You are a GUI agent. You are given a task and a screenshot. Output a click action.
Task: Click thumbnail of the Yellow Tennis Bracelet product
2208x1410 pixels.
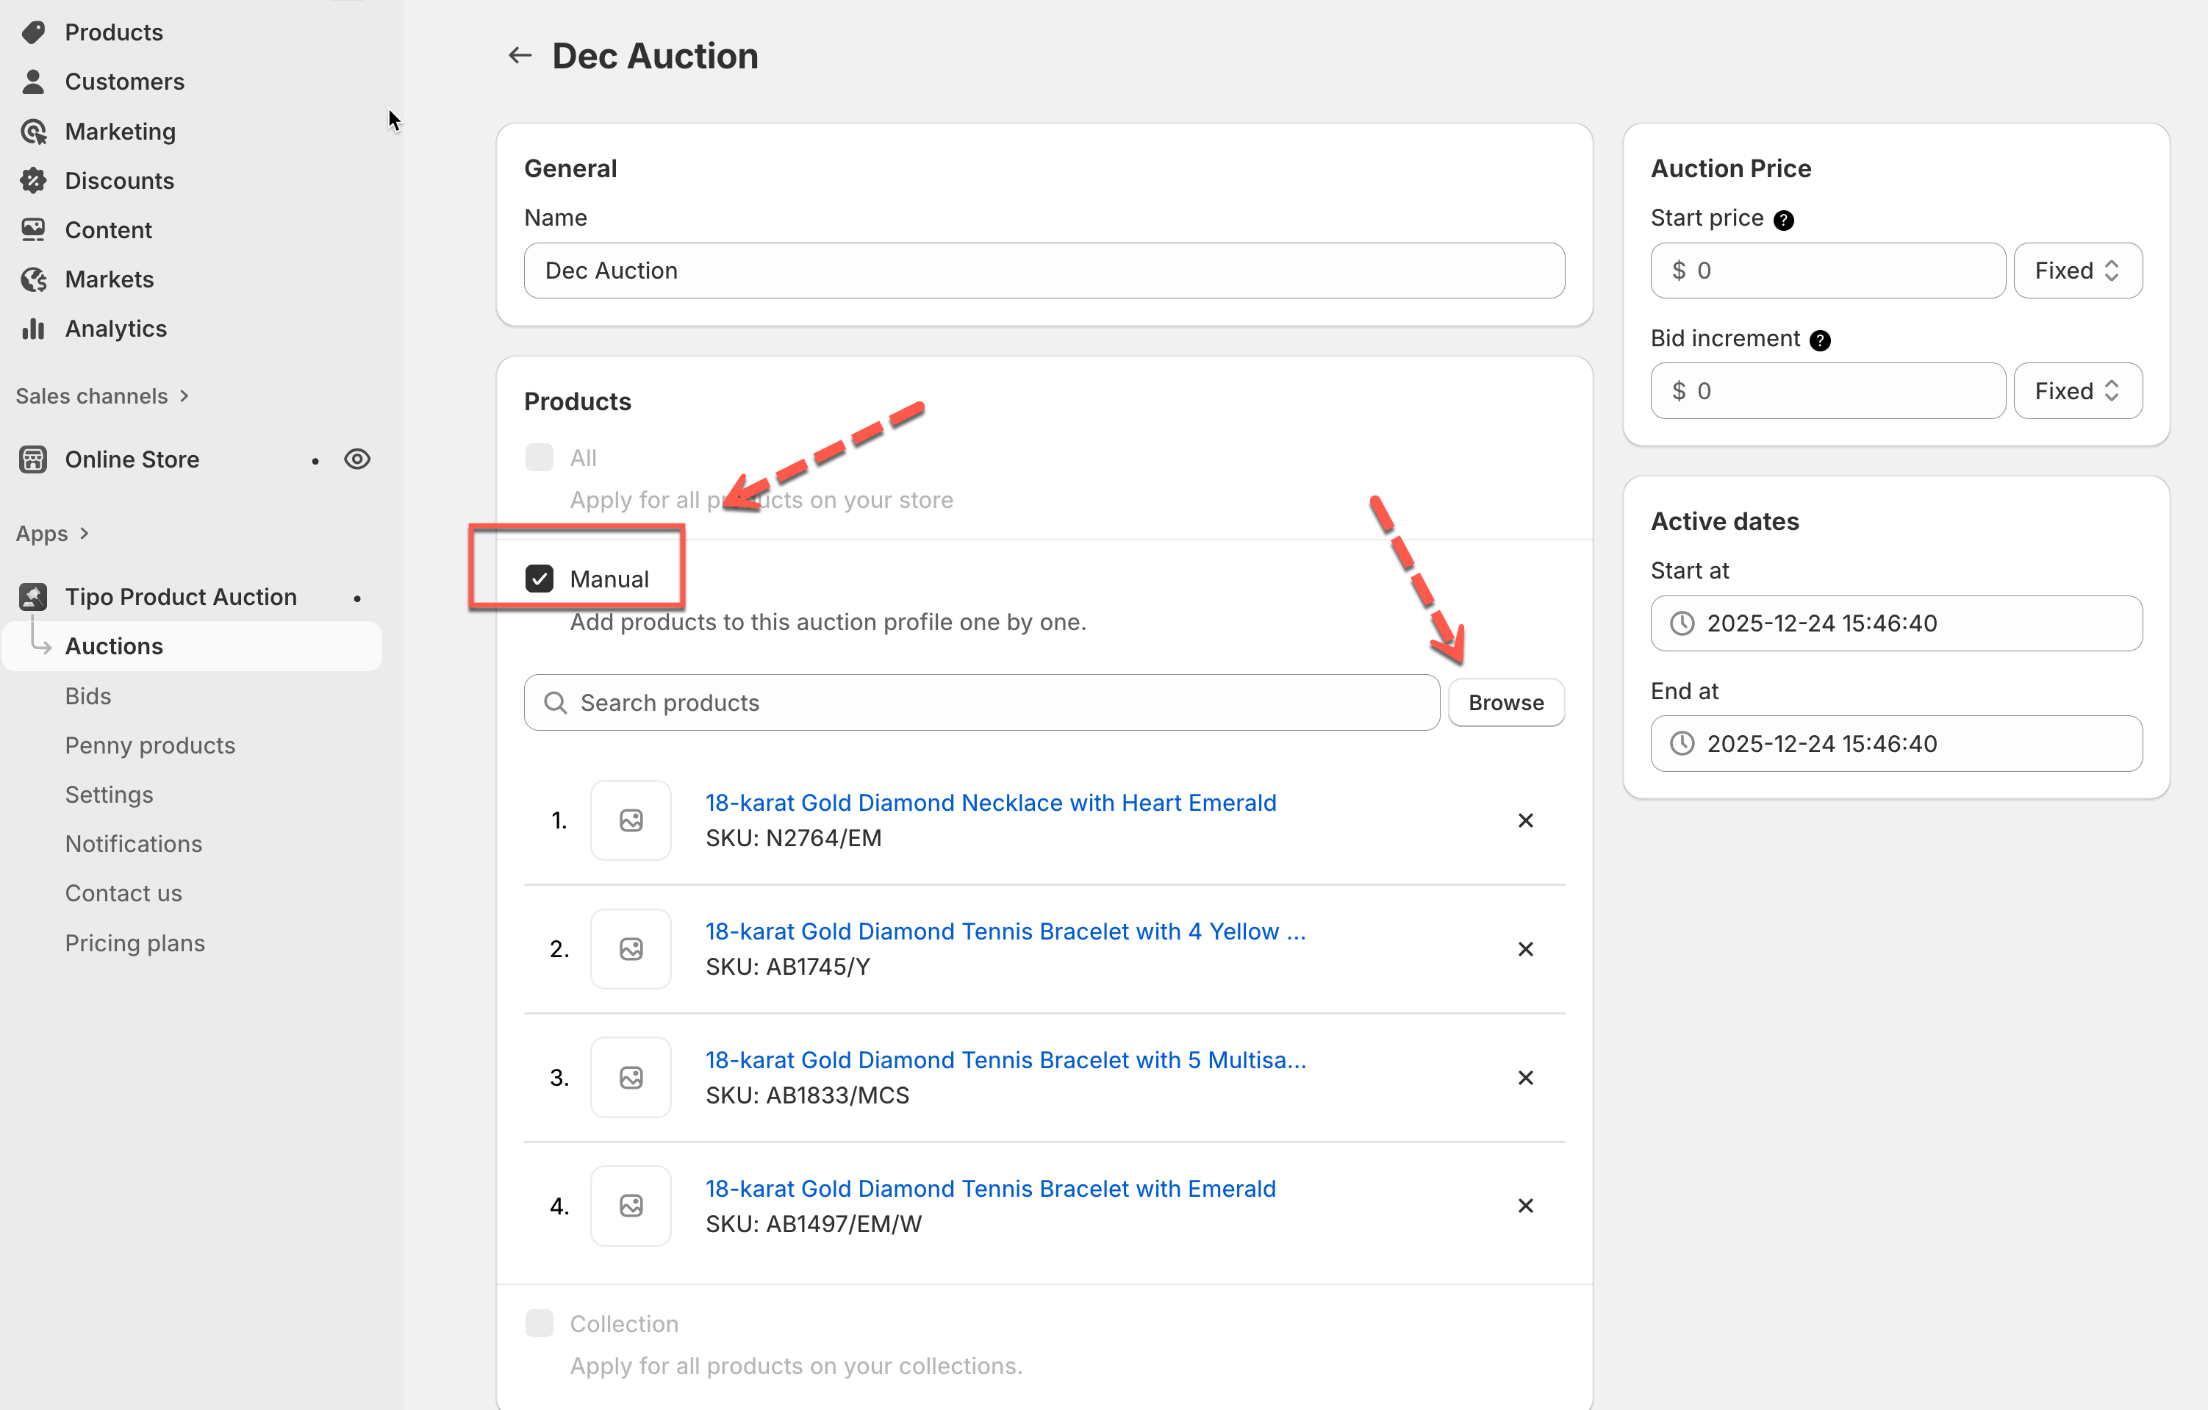click(x=631, y=948)
